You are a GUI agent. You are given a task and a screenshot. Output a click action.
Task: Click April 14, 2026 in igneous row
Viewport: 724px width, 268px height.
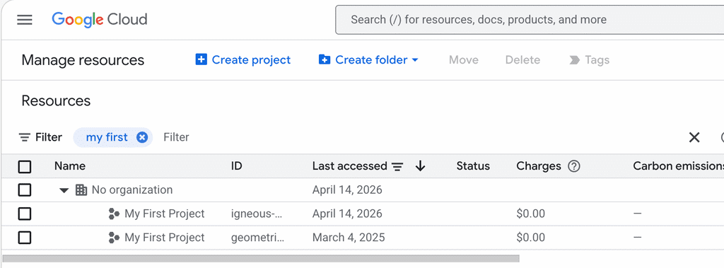pyautogui.click(x=347, y=214)
